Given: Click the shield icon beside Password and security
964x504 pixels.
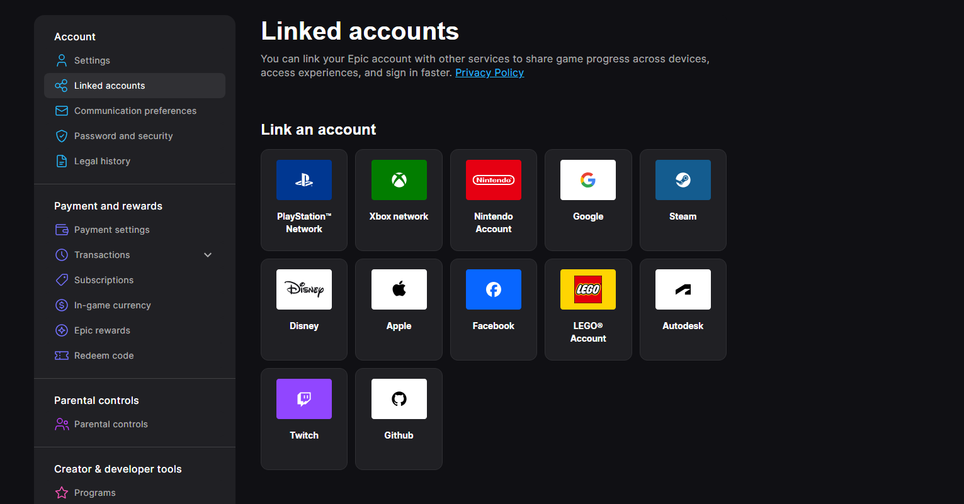Looking at the screenshot, I should [62, 136].
